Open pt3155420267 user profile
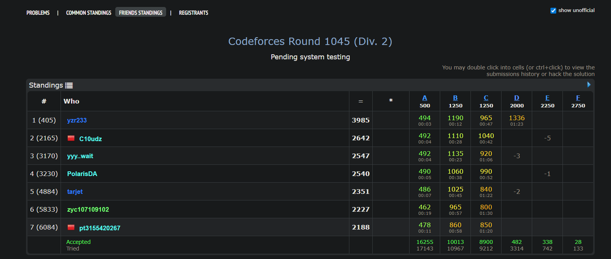Image resolution: width=611 pixels, height=259 pixels. click(100, 228)
